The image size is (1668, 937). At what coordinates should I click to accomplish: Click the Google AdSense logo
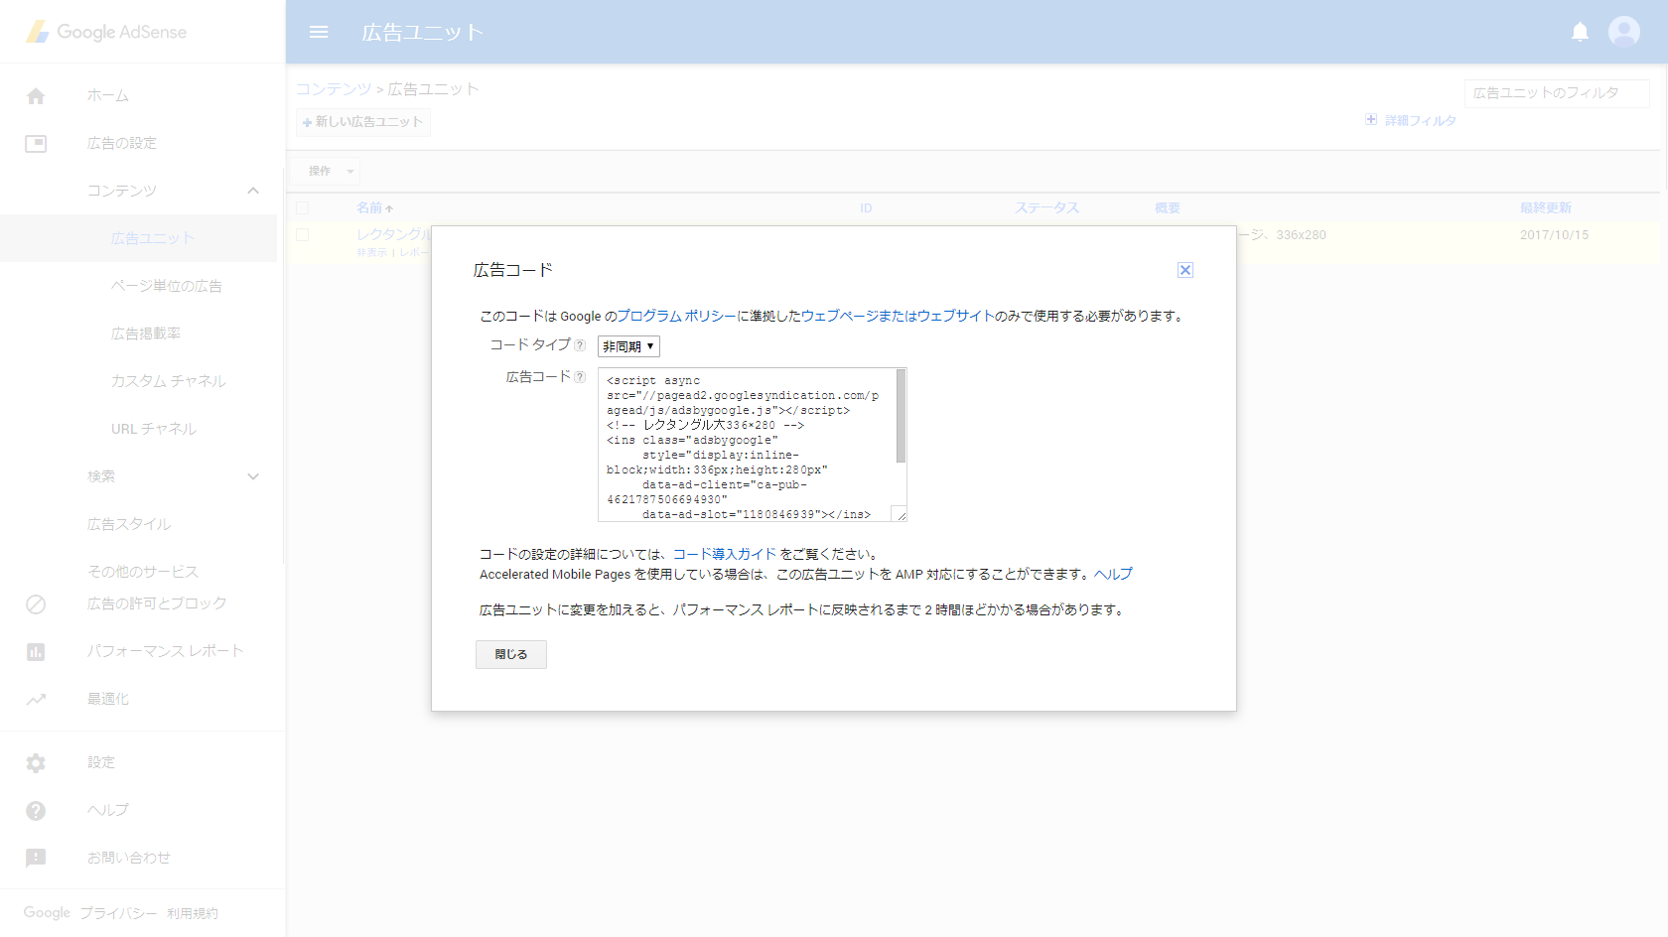(x=107, y=32)
